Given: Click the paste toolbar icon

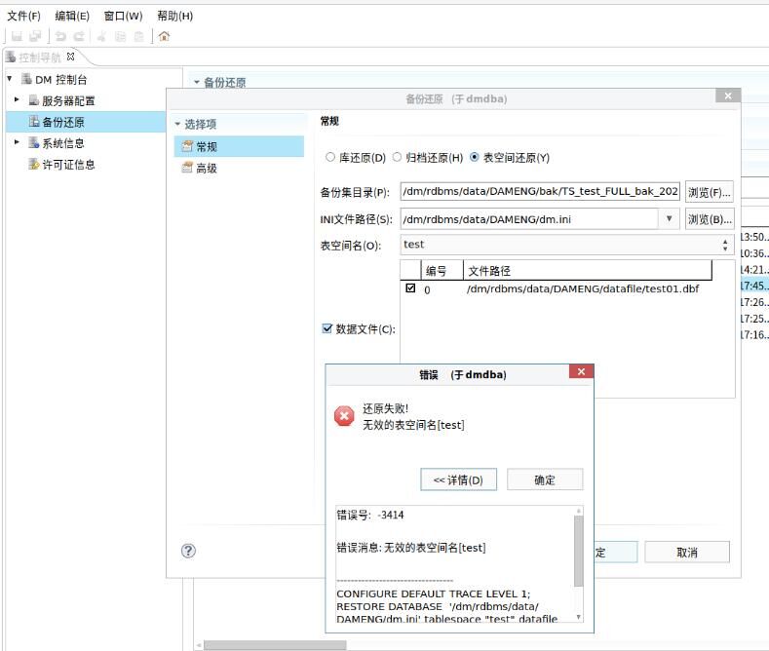Looking at the screenshot, I should coord(138,36).
